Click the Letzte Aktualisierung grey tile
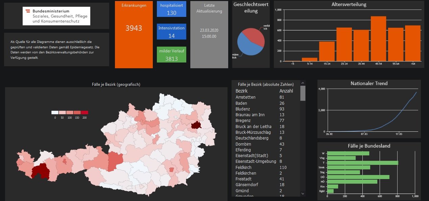This screenshot has height=201, width=429. [209, 34]
